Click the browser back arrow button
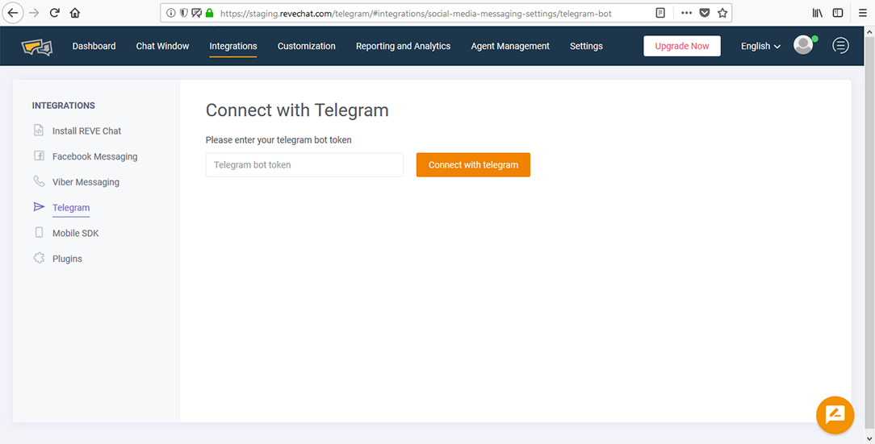Image resolution: width=875 pixels, height=444 pixels. [12, 13]
